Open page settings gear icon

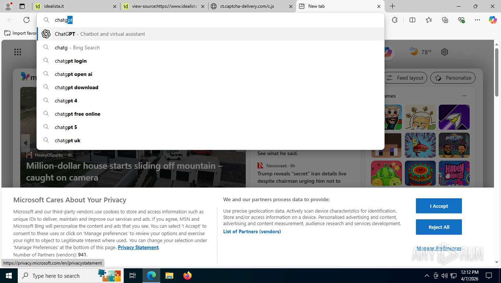pyautogui.click(x=445, y=52)
